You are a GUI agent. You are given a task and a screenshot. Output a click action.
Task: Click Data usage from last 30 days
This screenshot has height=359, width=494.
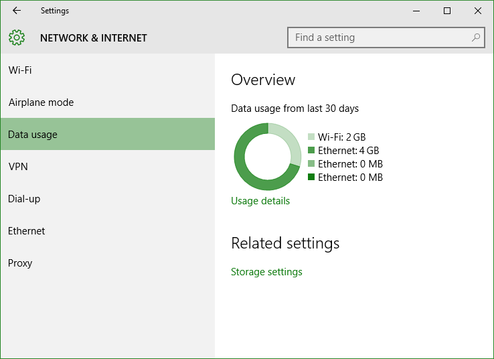pos(295,109)
